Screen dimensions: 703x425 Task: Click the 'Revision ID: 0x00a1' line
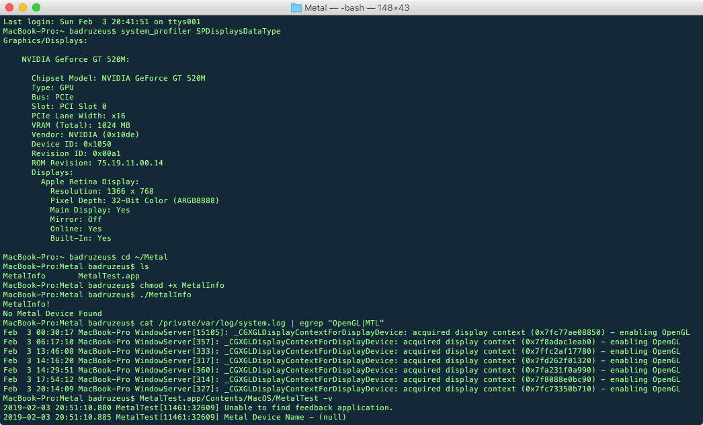coord(76,153)
